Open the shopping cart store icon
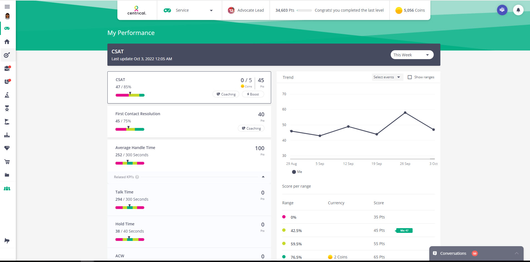The width and height of the screenshot is (530, 262). click(x=7, y=162)
